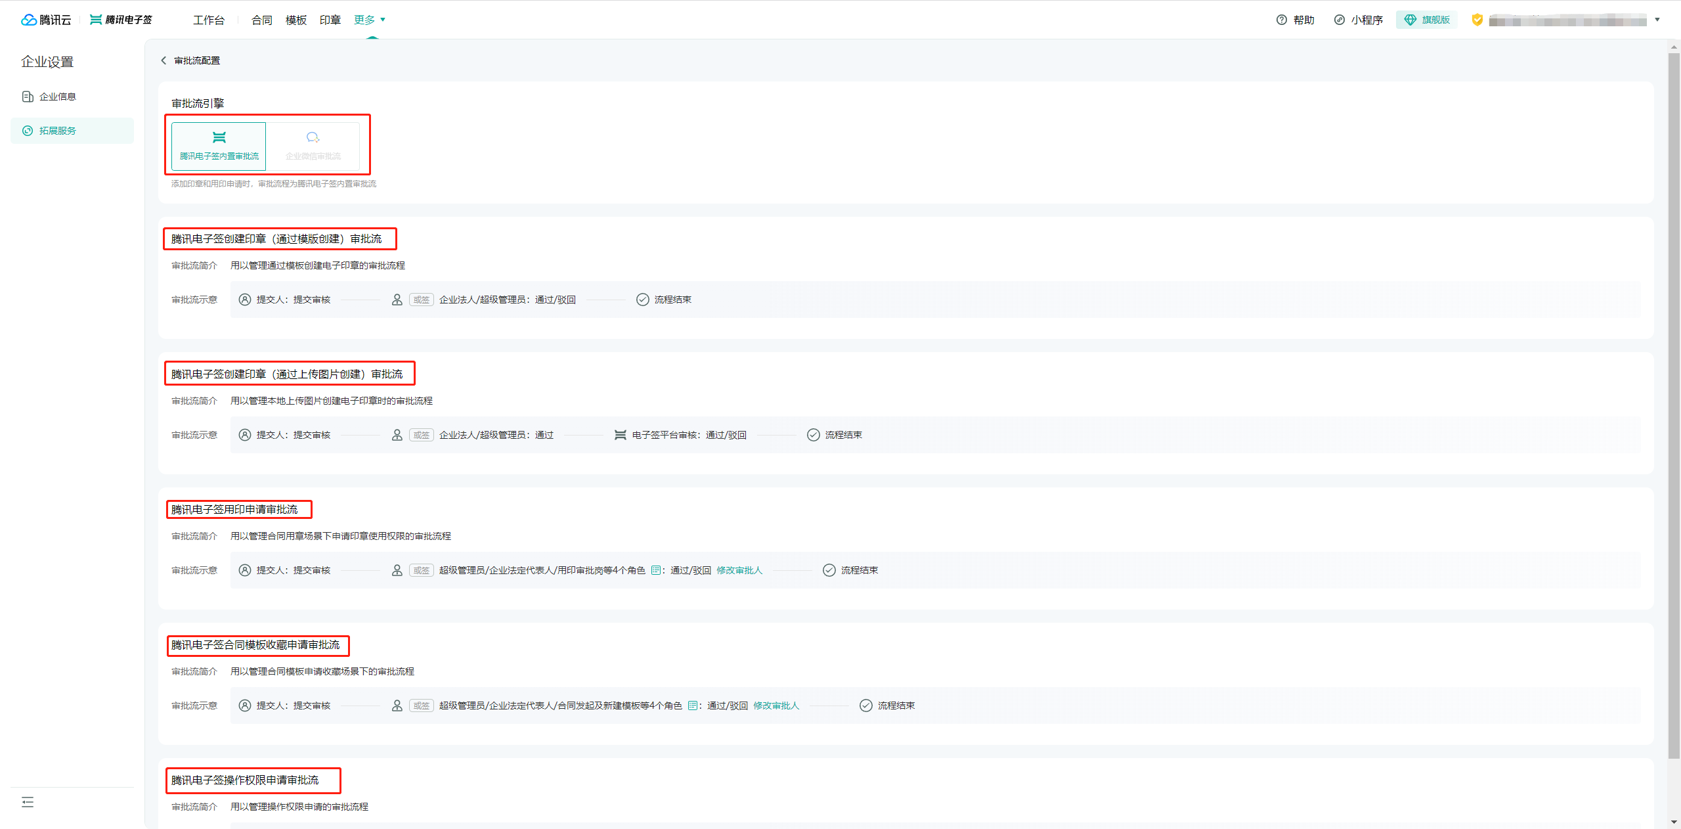Click role list icon in 用印申请审批流
The height and width of the screenshot is (829, 1681).
coord(655,570)
